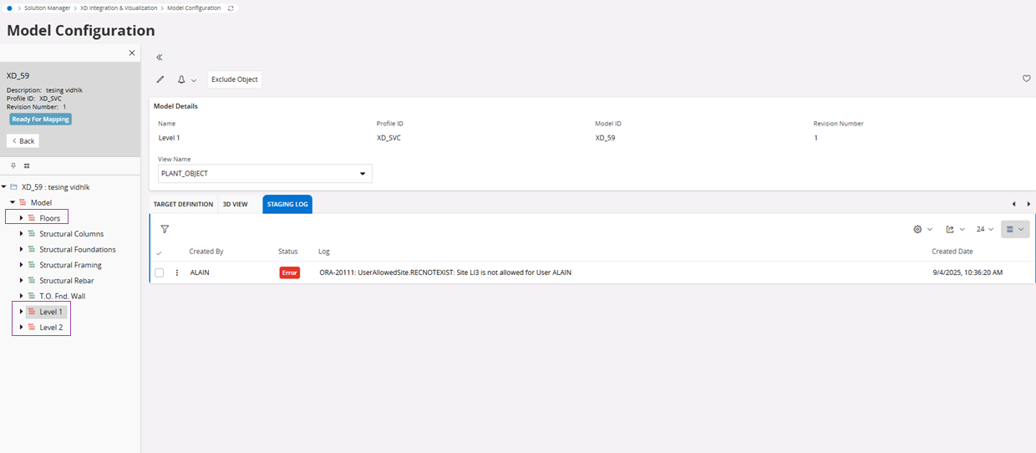This screenshot has height=453, width=1036.
Task: Open the row actions menu for ALAIN
Action: pos(177,272)
